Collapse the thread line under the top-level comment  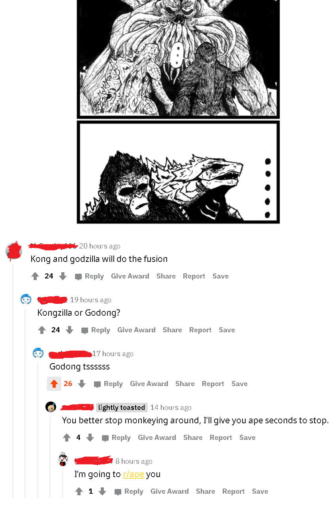(x=13, y=381)
